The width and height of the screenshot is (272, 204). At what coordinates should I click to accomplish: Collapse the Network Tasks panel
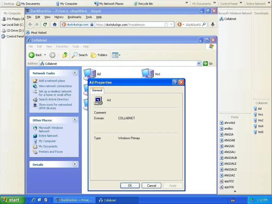pos(75,73)
